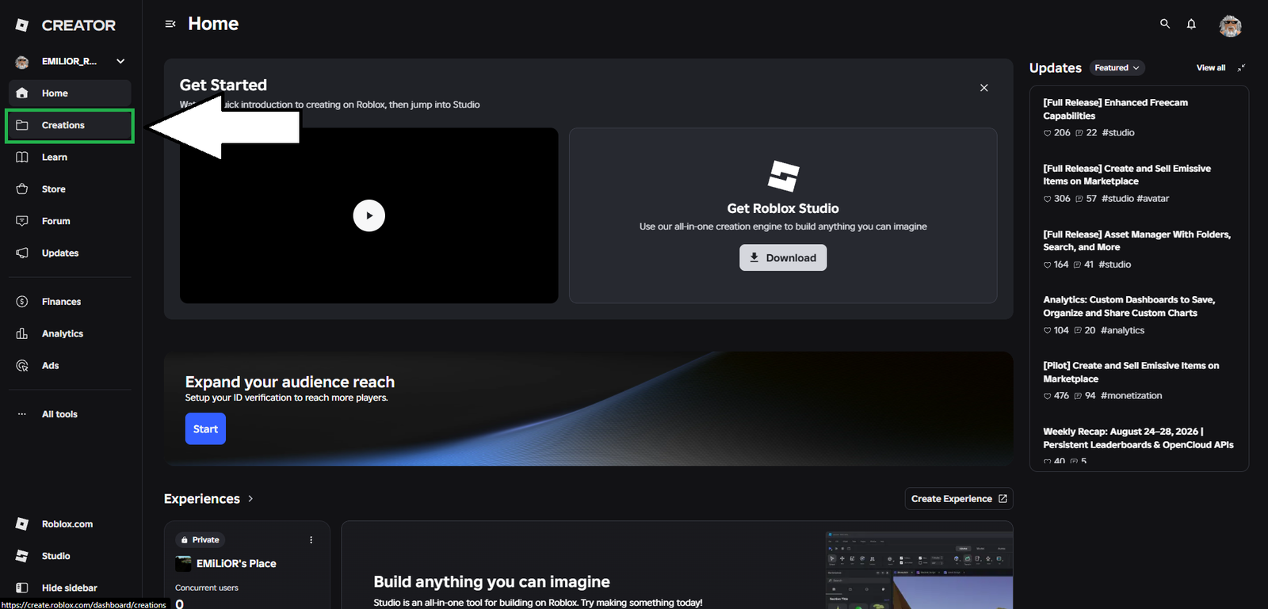Collapse the Updates panel icon

[1241, 68]
